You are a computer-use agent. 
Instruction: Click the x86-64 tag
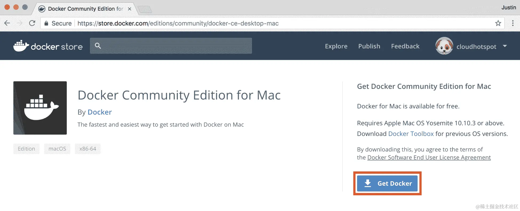tap(88, 149)
